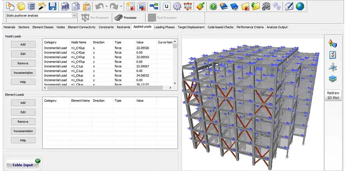Click Incrementation in Element Loads section
This screenshot has height=171, width=346.
tap(23, 131)
